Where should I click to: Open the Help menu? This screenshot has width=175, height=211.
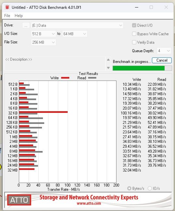click(19, 16)
